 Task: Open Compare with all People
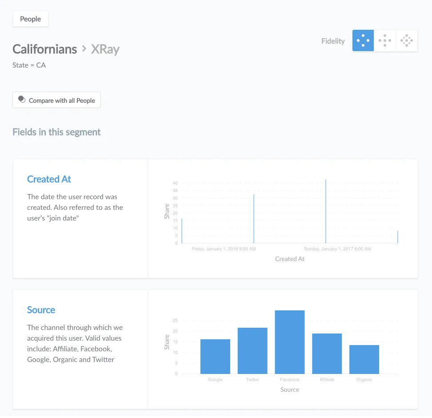pos(56,100)
